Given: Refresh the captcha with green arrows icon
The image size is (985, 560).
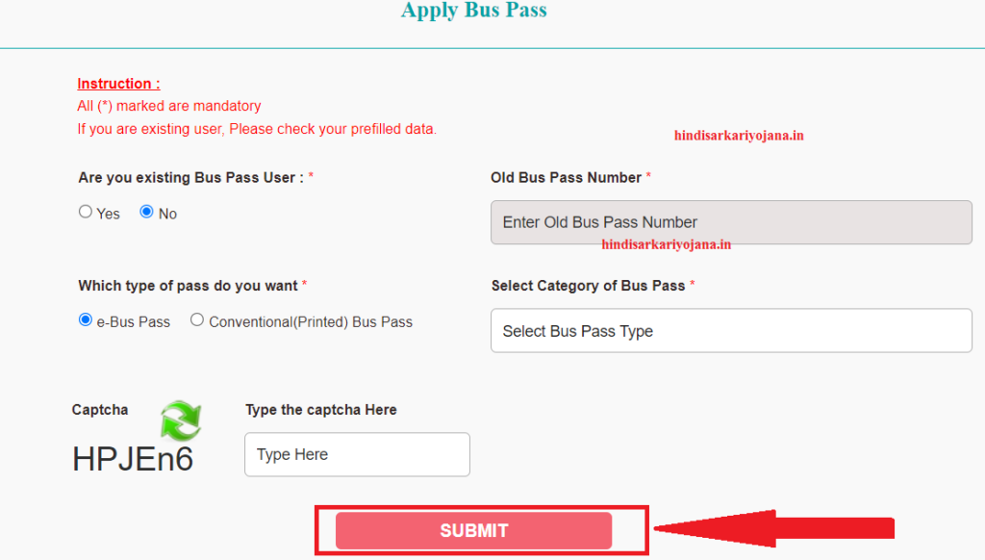Looking at the screenshot, I should (x=181, y=420).
